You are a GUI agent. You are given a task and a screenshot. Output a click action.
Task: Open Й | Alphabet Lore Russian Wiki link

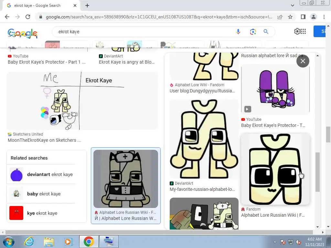click(126, 218)
